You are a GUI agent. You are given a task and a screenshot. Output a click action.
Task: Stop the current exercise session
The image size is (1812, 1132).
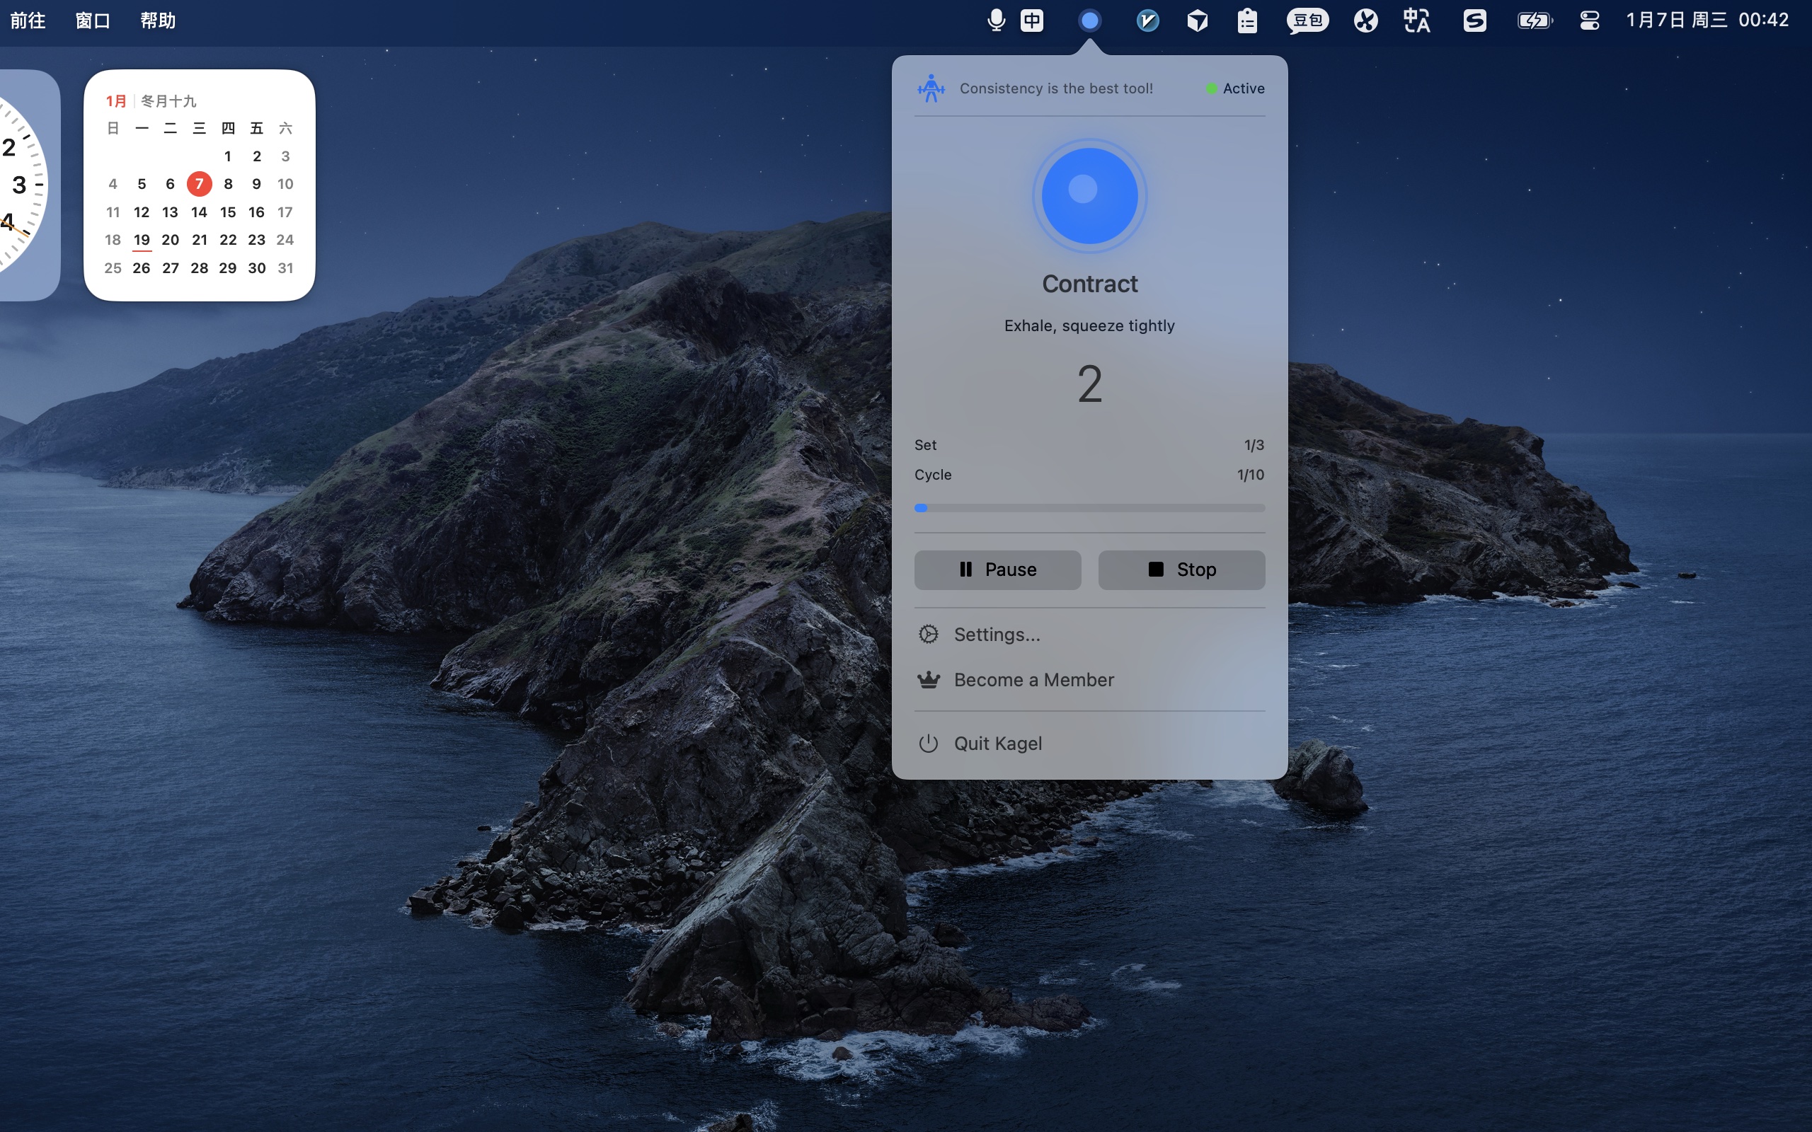pyautogui.click(x=1181, y=570)
